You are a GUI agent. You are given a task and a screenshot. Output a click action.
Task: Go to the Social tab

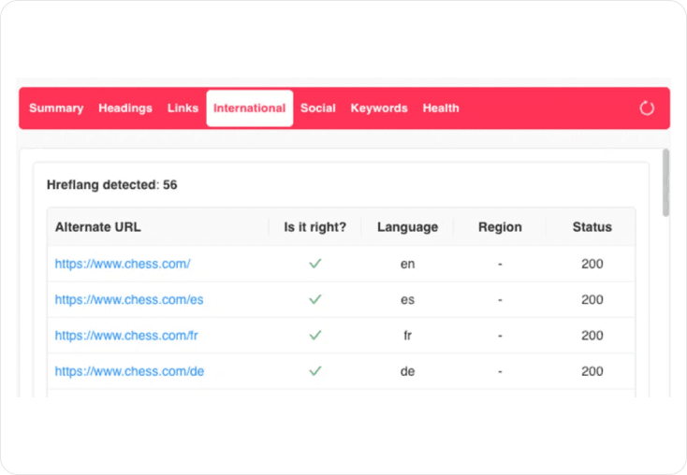318,108
